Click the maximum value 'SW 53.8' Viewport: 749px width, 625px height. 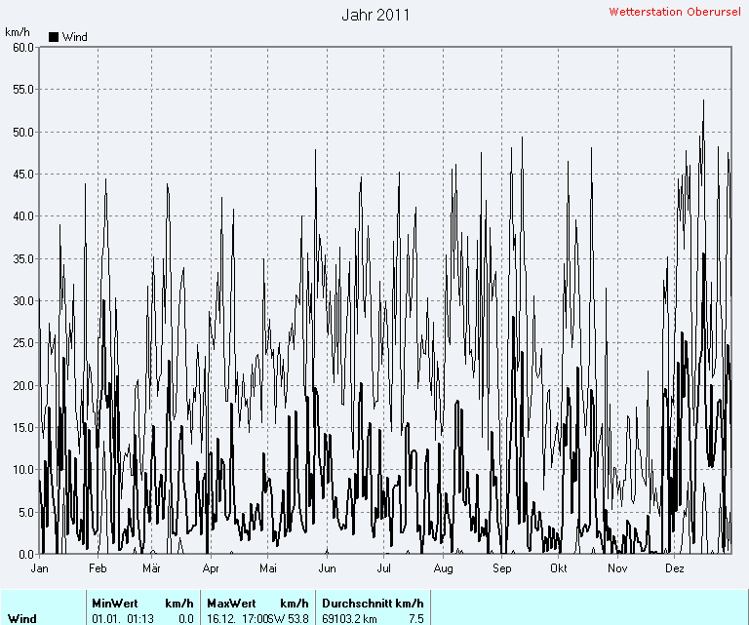point(288,619)
